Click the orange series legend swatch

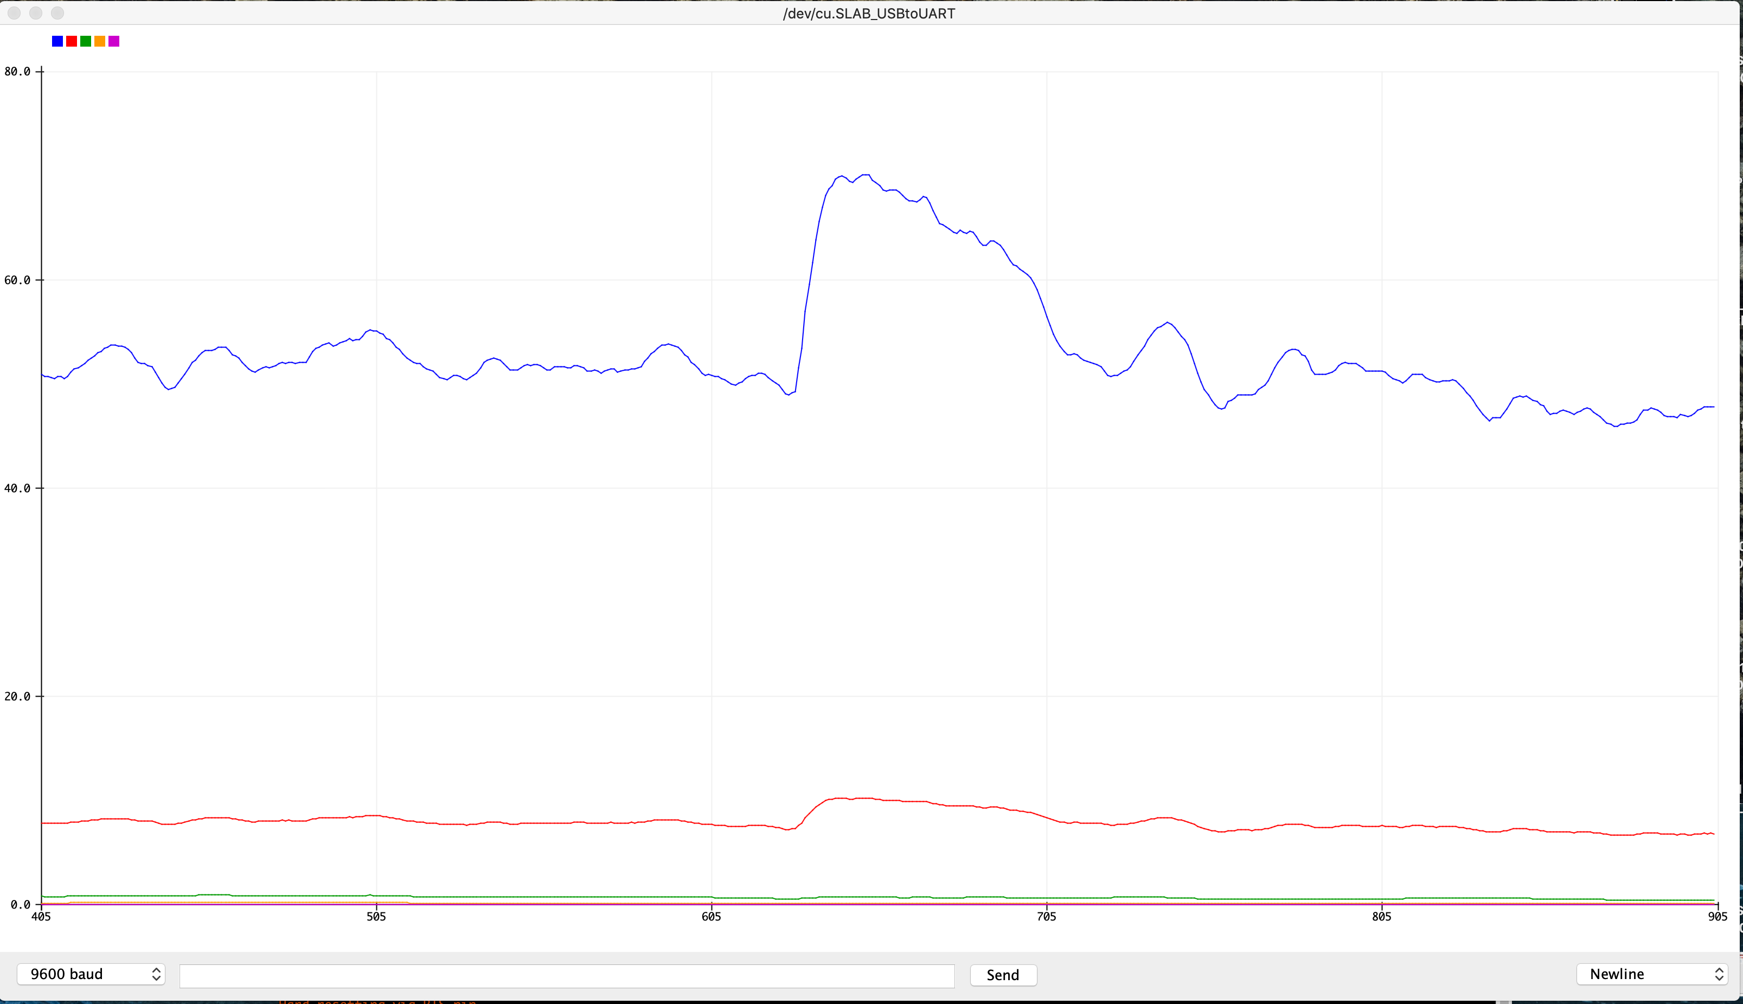click(100, 41)
